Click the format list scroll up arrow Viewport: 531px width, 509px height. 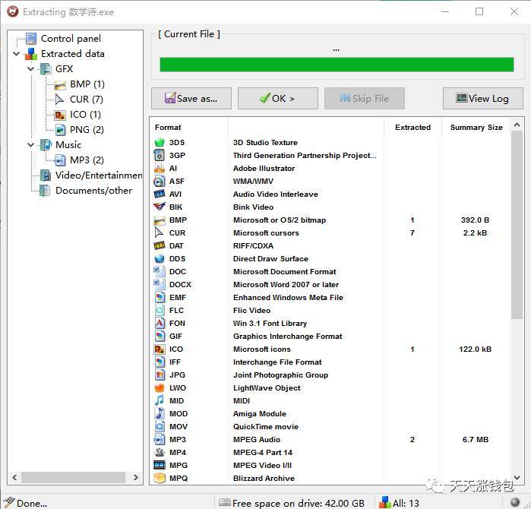(517, 125)
